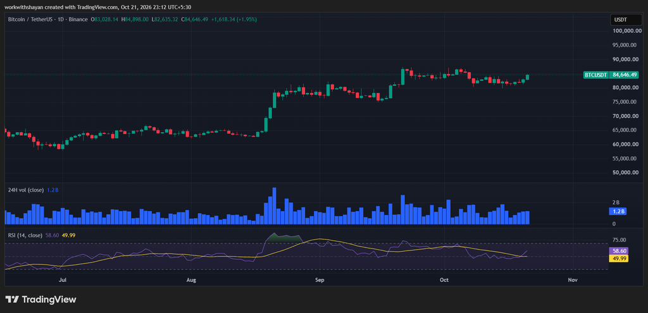The image size is (648, 313).
Task: Click the BTCUSDT price label tag
Action: tap(595, 75)
